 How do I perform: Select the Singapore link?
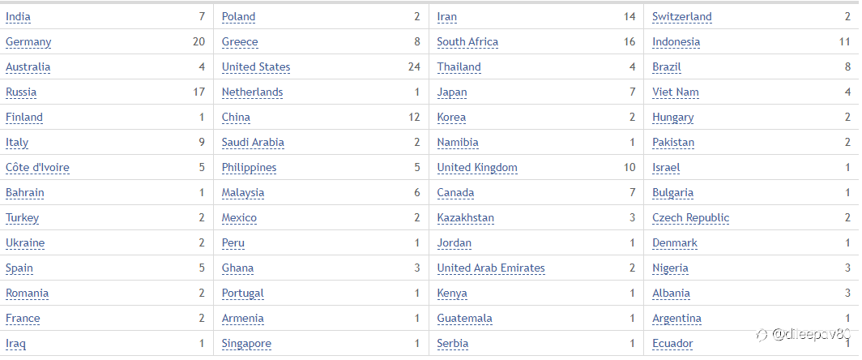point(246,344)
